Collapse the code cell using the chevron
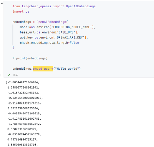Screen dimensions: 154x147 (x=2, y=4)
